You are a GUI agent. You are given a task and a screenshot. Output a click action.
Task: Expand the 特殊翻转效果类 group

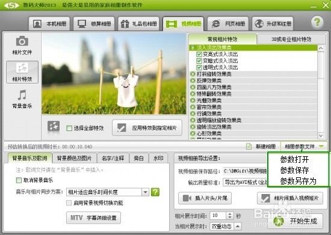(193, 94)
